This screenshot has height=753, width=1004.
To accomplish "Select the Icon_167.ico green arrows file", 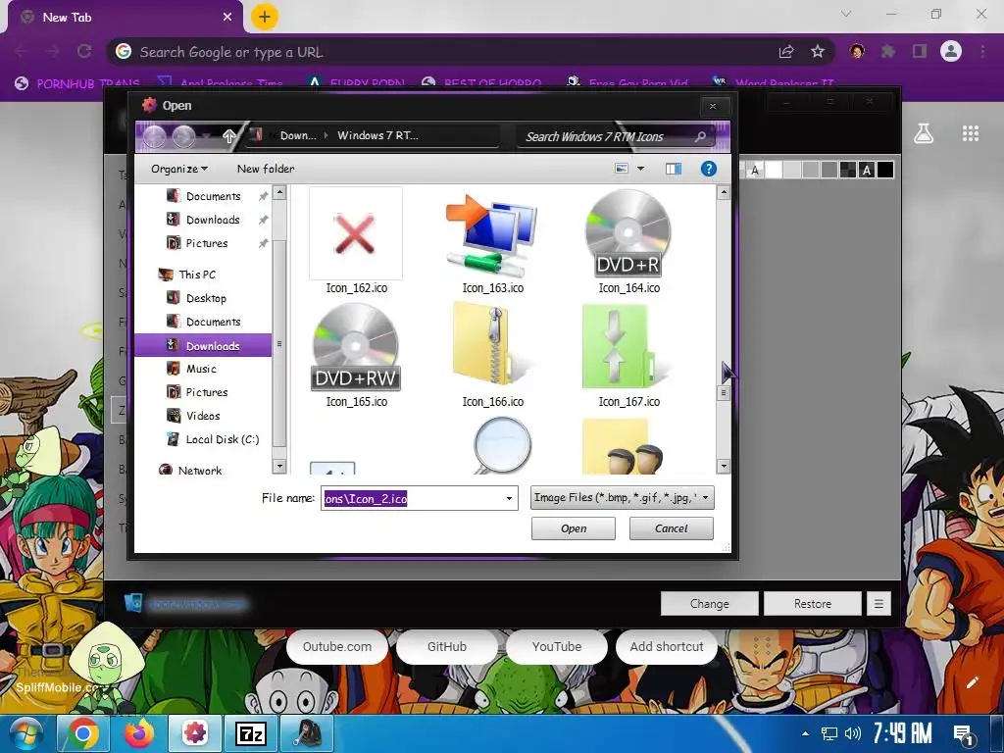I will tap(628, 355).
